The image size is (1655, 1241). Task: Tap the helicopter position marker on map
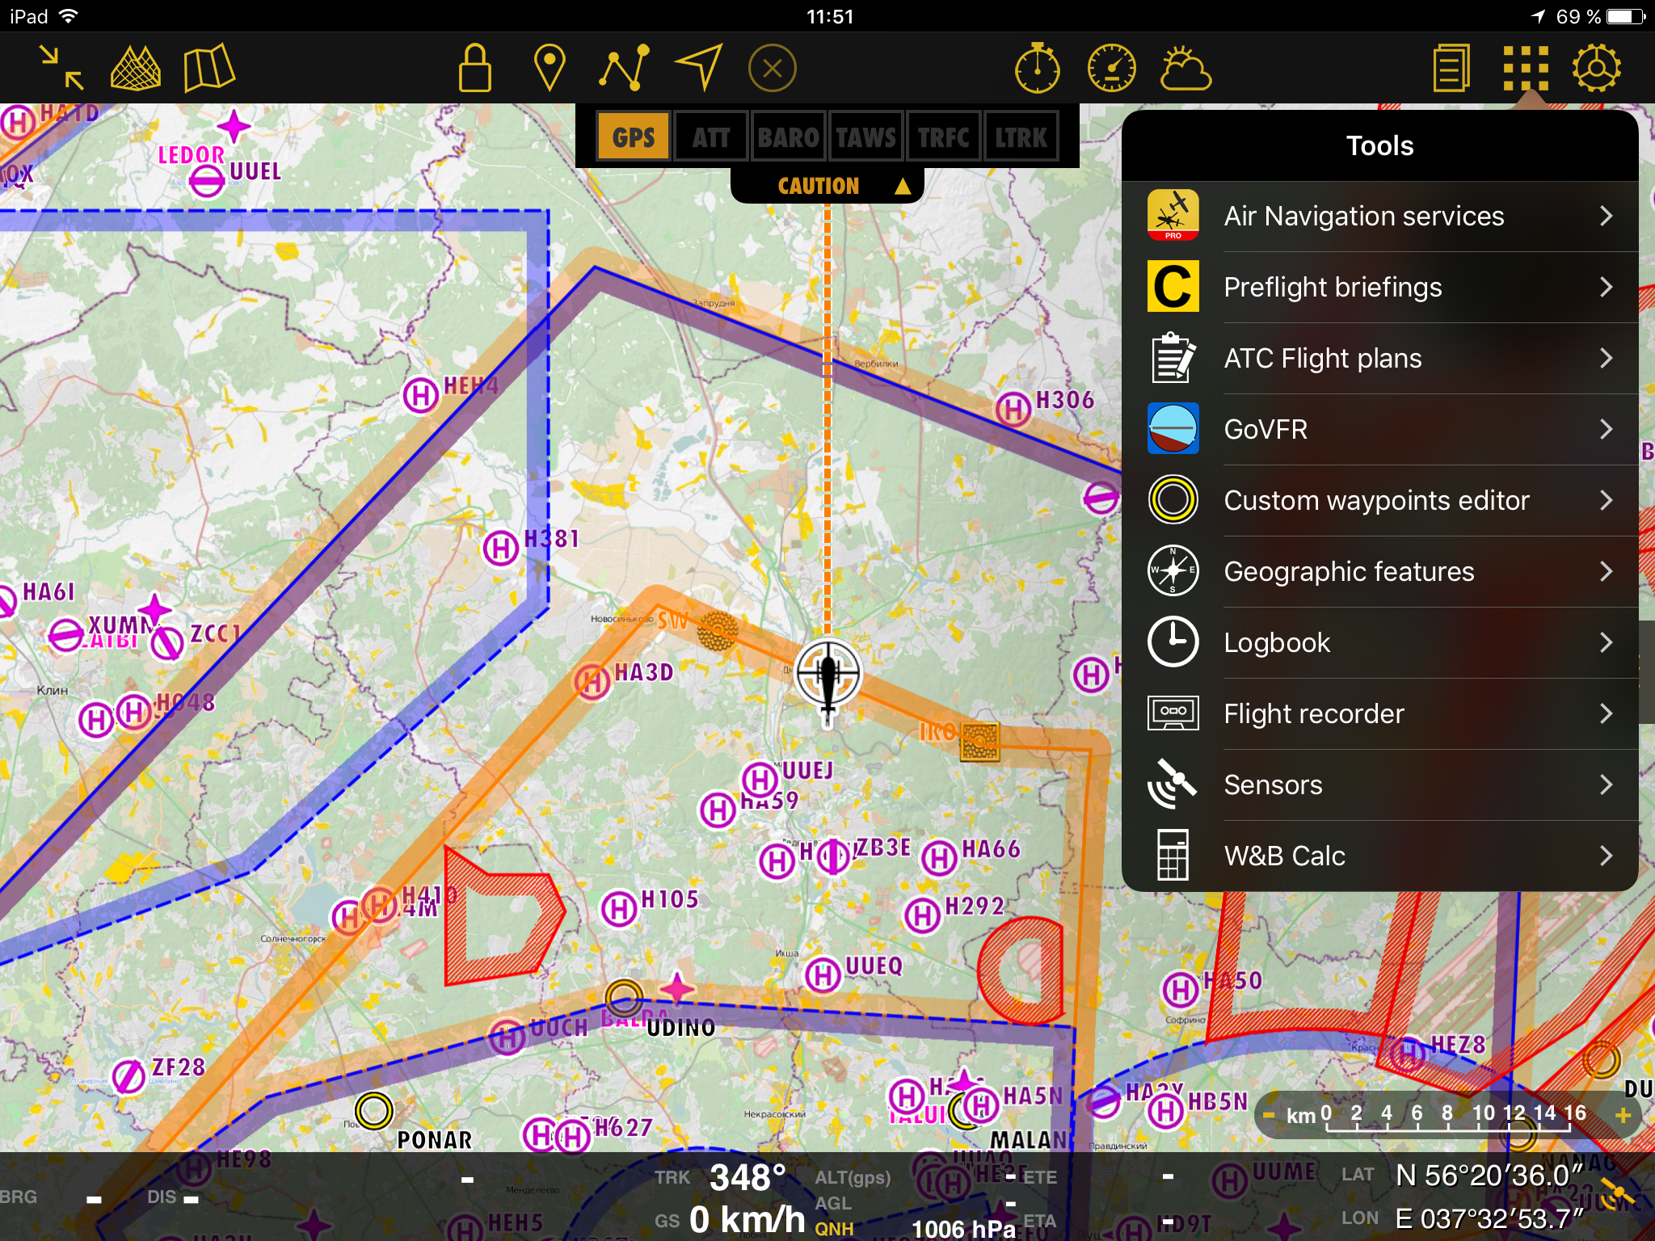click(x=827, y=674)
